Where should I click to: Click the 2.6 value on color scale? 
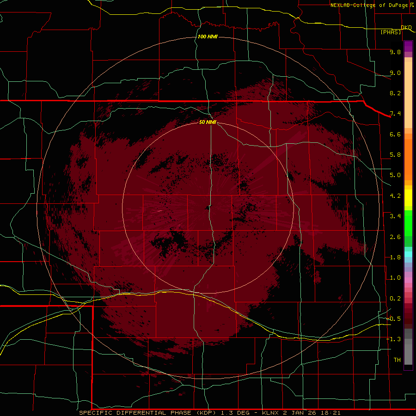(395, 237)
